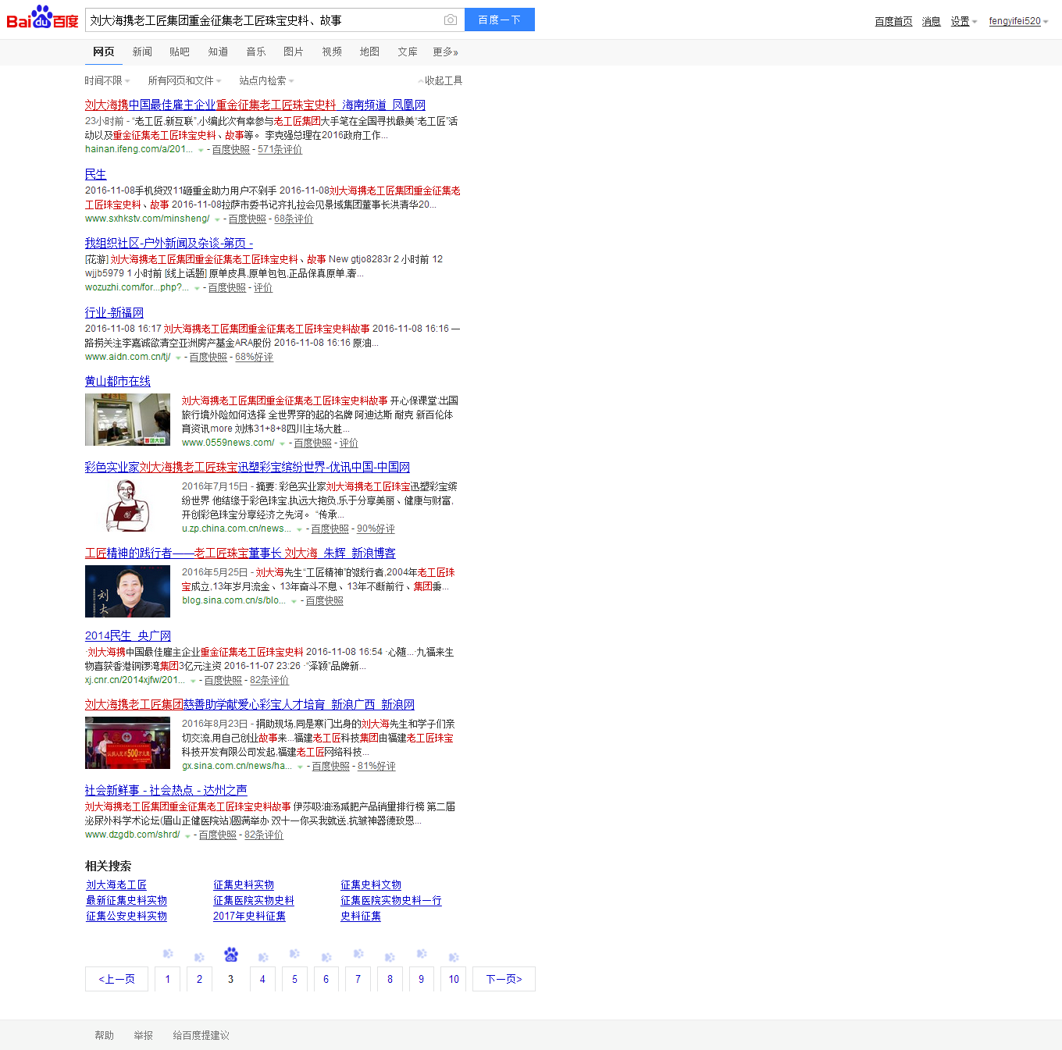Collapse search tools via 收起工具
Screen dimensions: 1062x1050
(x=440, y=80)
